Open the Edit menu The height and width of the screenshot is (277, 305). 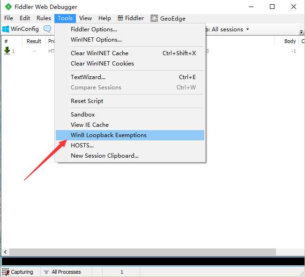point(25,18)
